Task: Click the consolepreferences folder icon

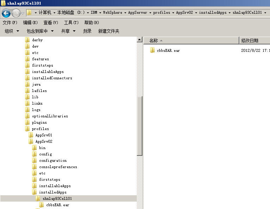Action: (x=34, y=167)
